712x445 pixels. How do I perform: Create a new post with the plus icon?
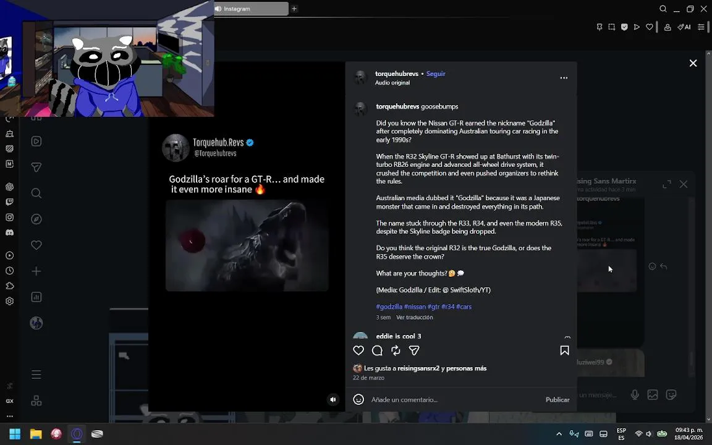coord(36,271)
